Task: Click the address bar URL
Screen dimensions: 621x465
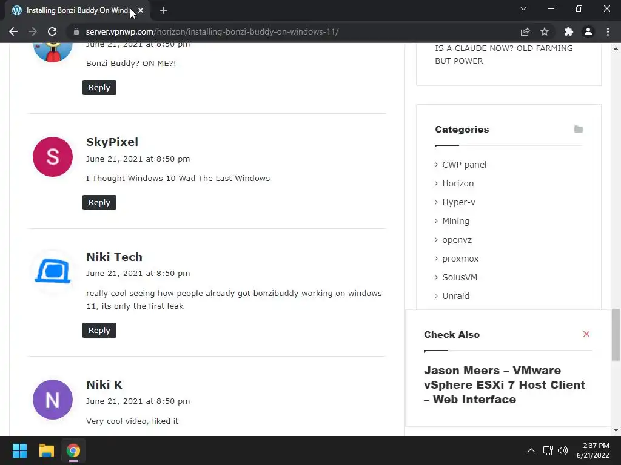Action: click(x=212, y=31)
